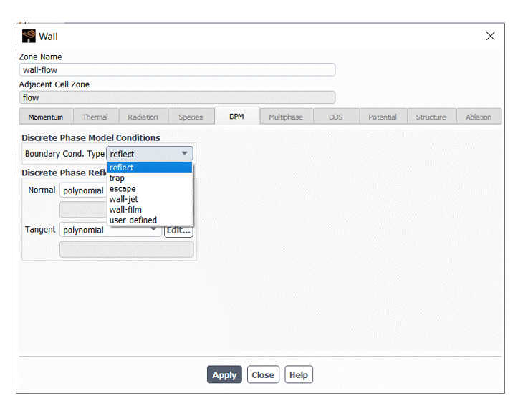Image resolution: width=528 pixels, height=398 pixels.
Task: Open the Ablation tab
Action: tap(478, 117)
